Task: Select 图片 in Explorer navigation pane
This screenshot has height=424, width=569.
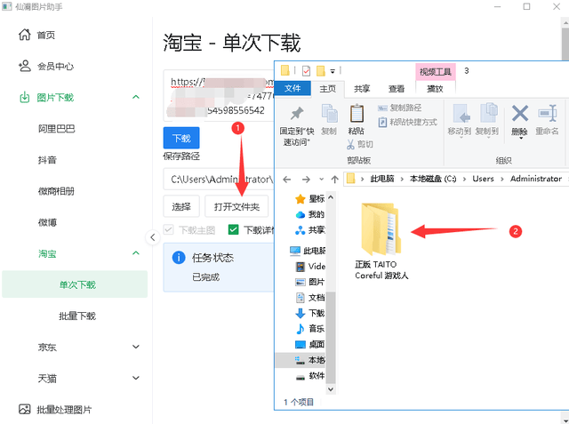Action: click(310, 282)
